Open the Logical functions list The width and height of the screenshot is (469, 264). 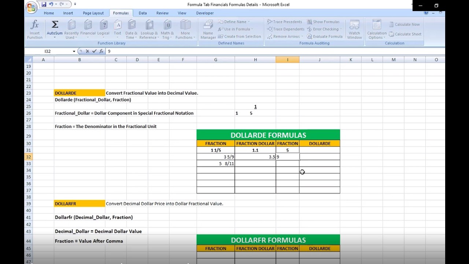point(103,30)
